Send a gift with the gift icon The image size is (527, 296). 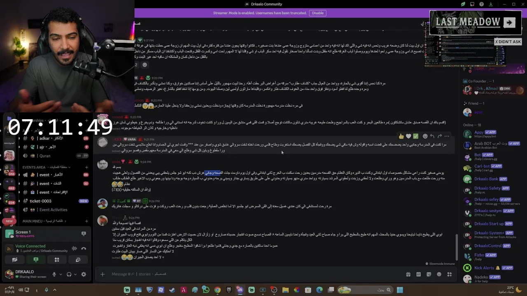coord(408,274)
